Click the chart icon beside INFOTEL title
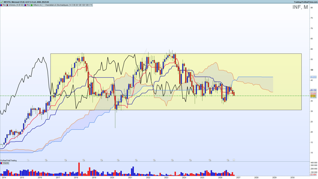The image size is (318, 179). [x=2, y=2]
